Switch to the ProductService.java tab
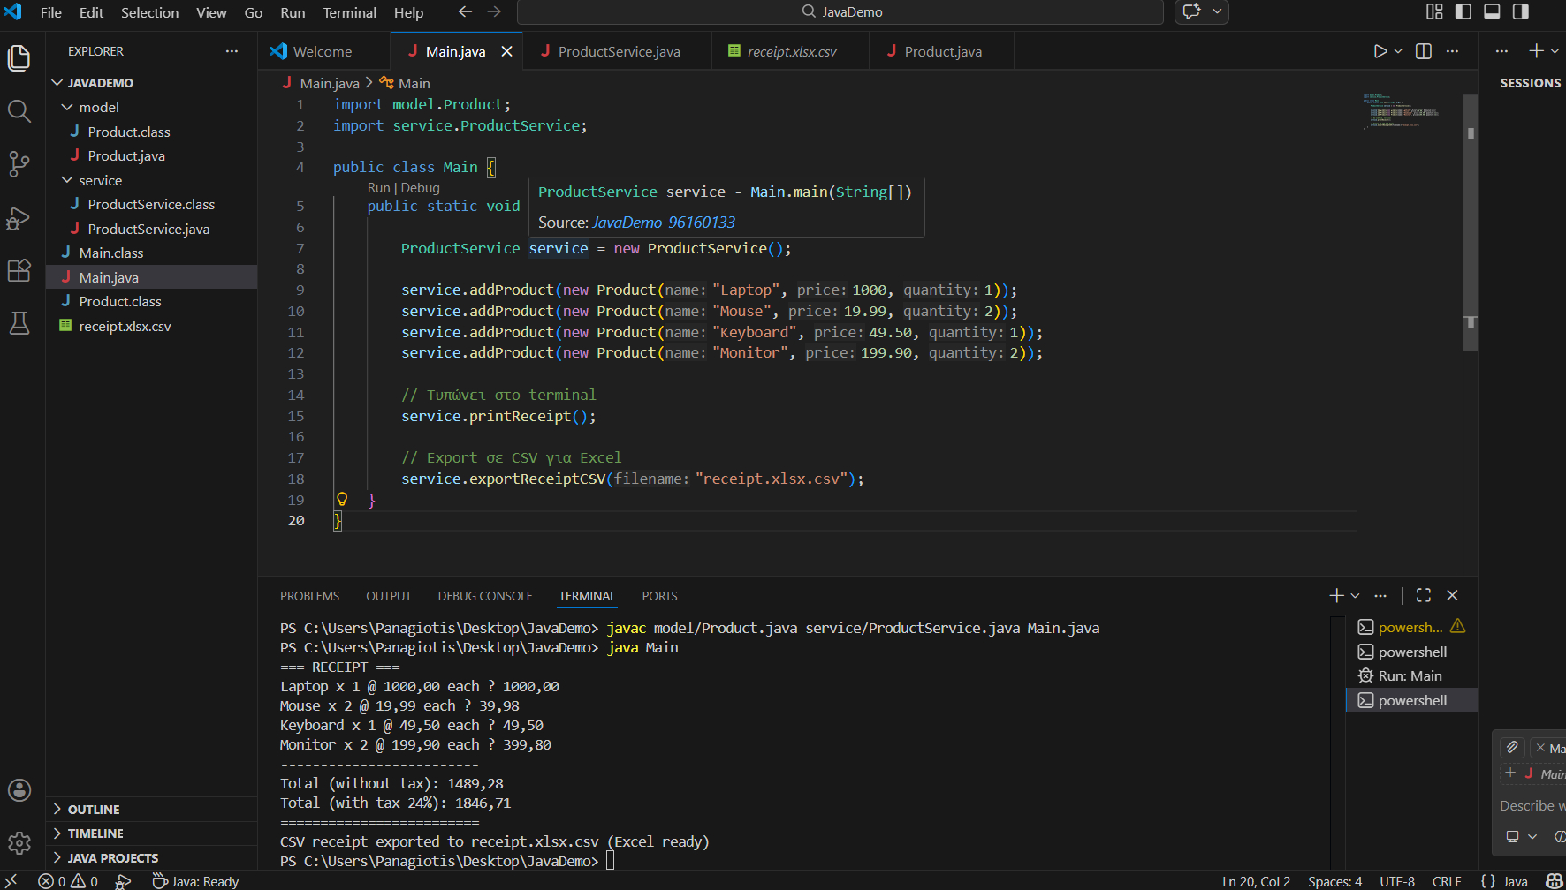The height and width of the screenshot is (890, 1566). [618, 51]
